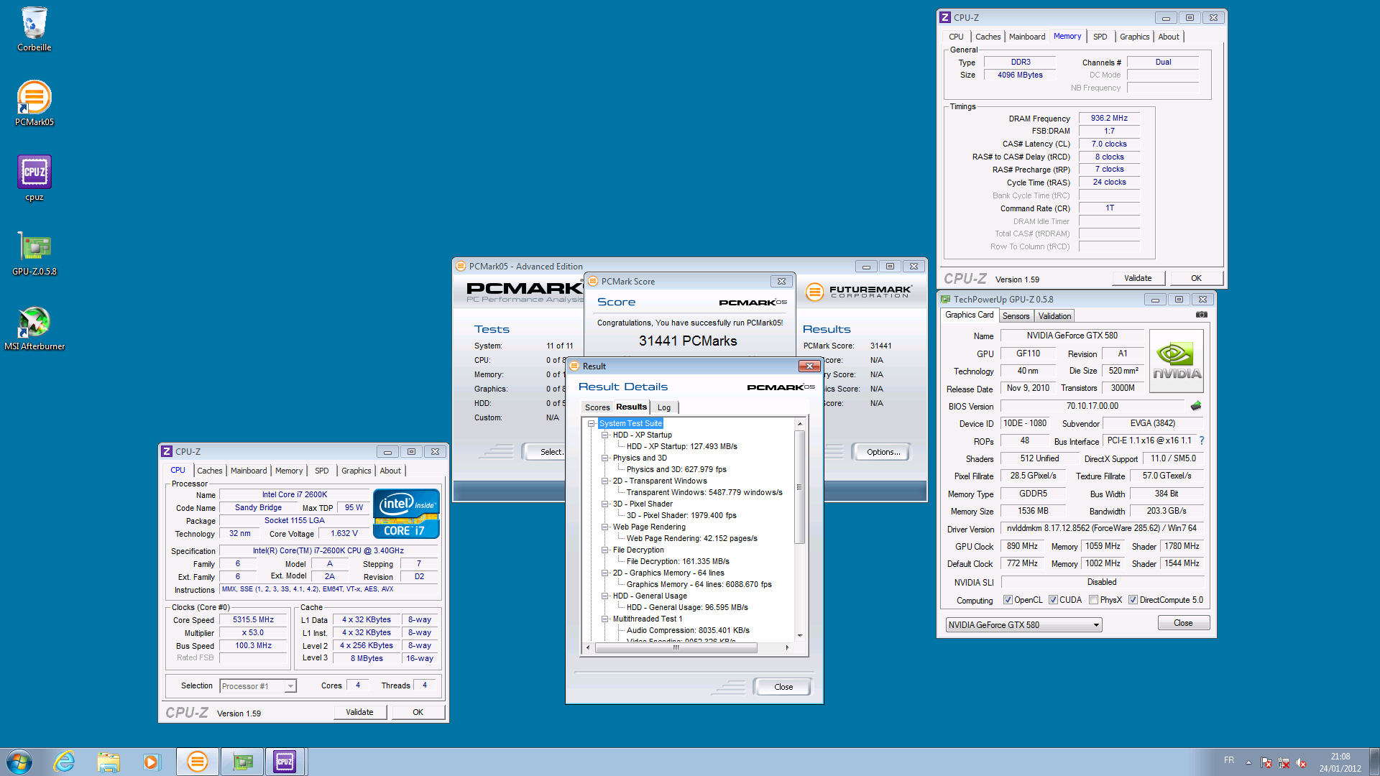Open Sensors tab in GPU-Z
Screen dimensions: 1380x776
coord(1016,316)
